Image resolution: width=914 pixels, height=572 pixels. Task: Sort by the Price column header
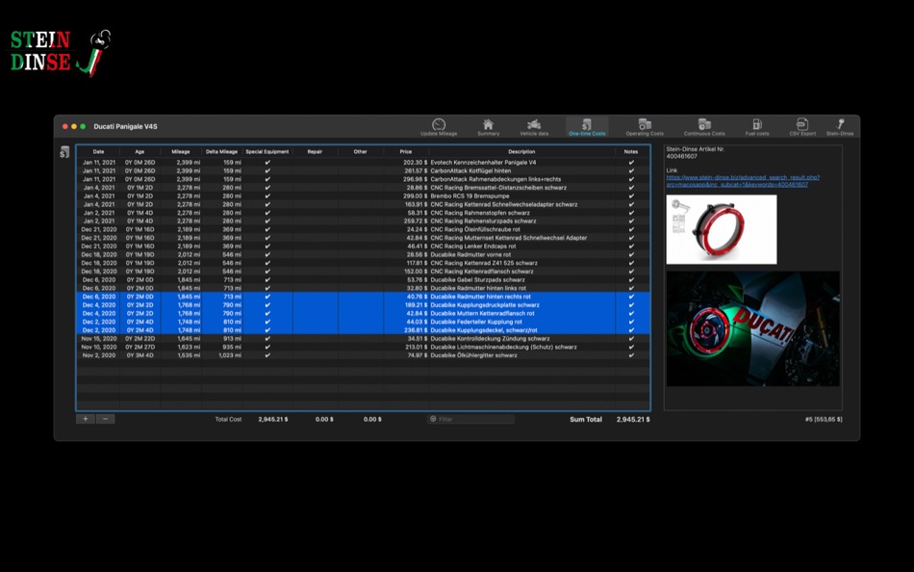coord(406,152)
